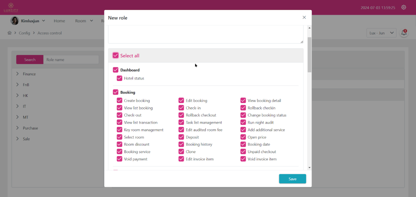Click scrollbar down arrow in dialog
This screenshot has height=197, width=416.
[310, 167]
